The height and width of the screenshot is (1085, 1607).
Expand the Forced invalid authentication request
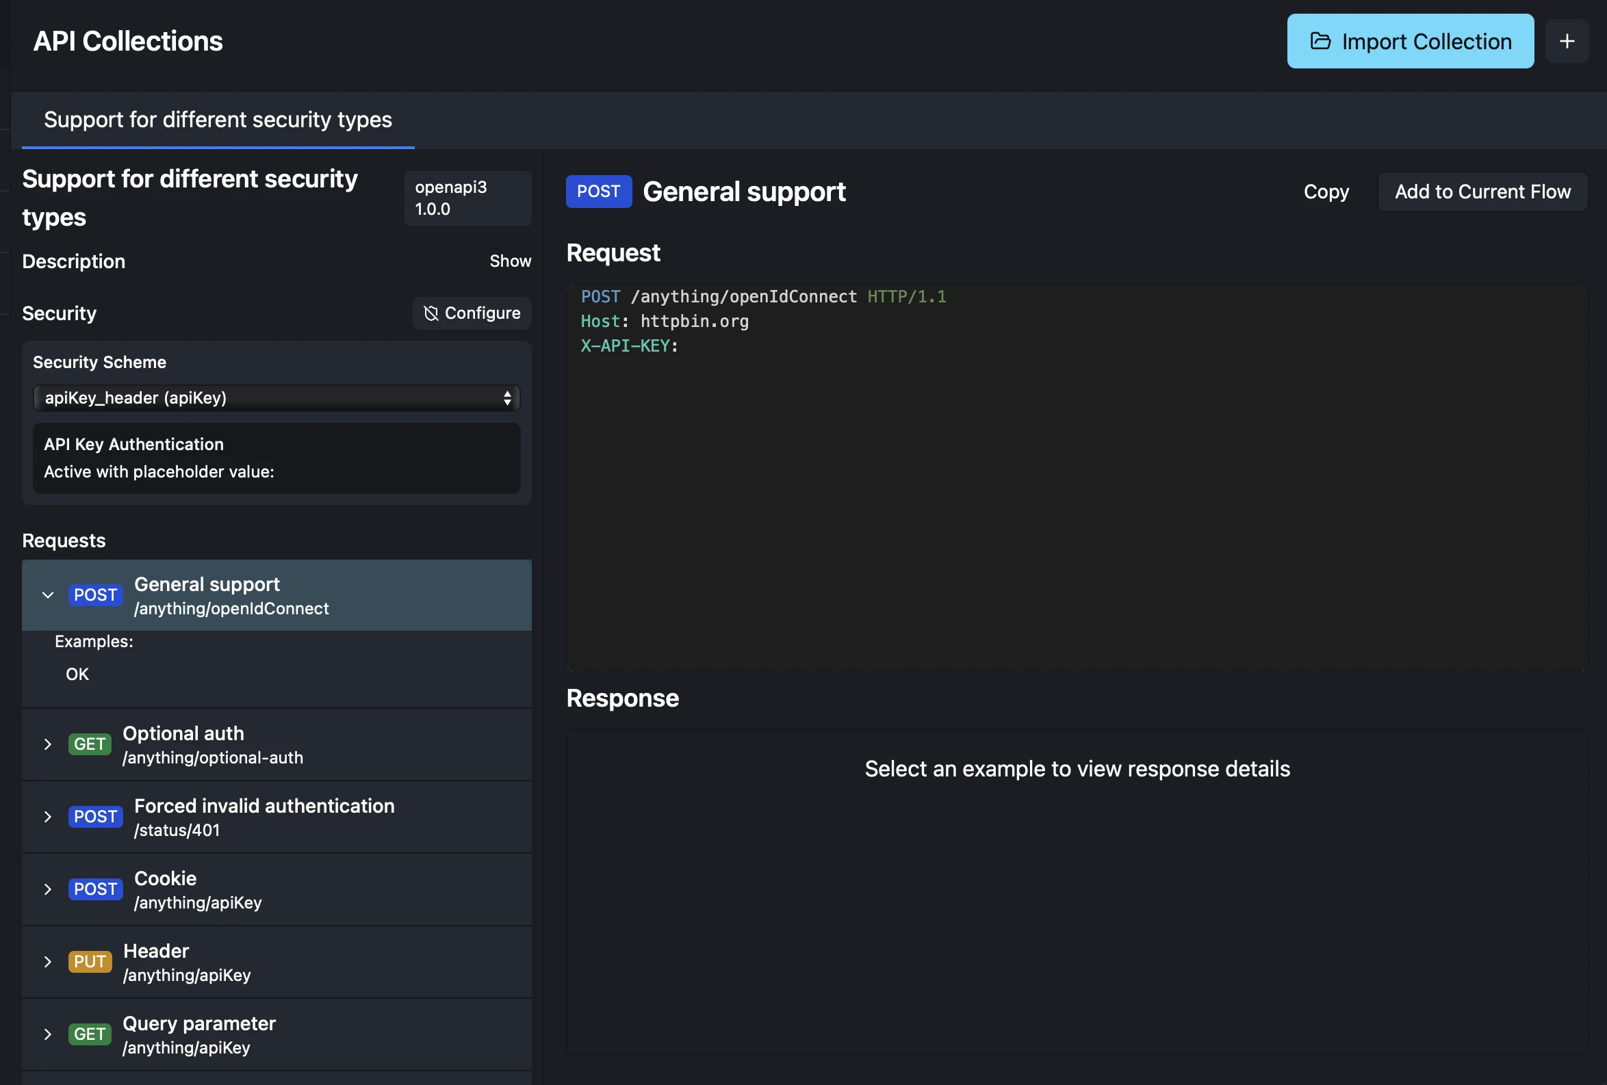point(47,817)
